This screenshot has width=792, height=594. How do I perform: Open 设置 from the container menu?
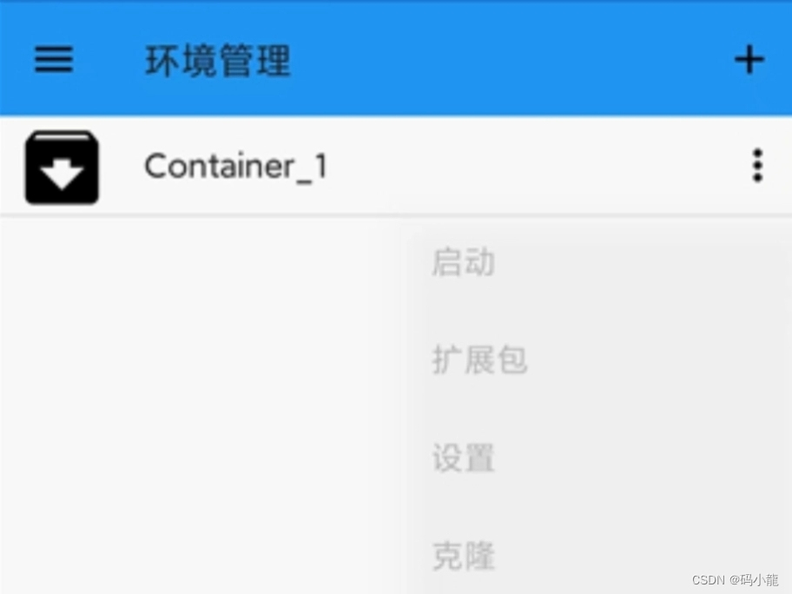click(463, 458)
